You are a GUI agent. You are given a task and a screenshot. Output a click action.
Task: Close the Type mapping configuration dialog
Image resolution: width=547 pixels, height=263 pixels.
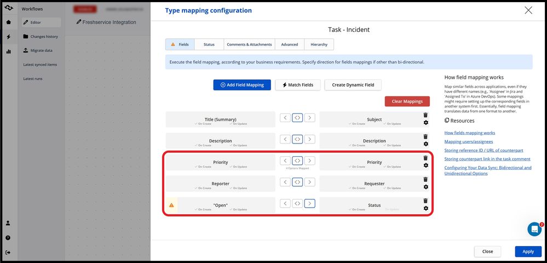point(528,10)
